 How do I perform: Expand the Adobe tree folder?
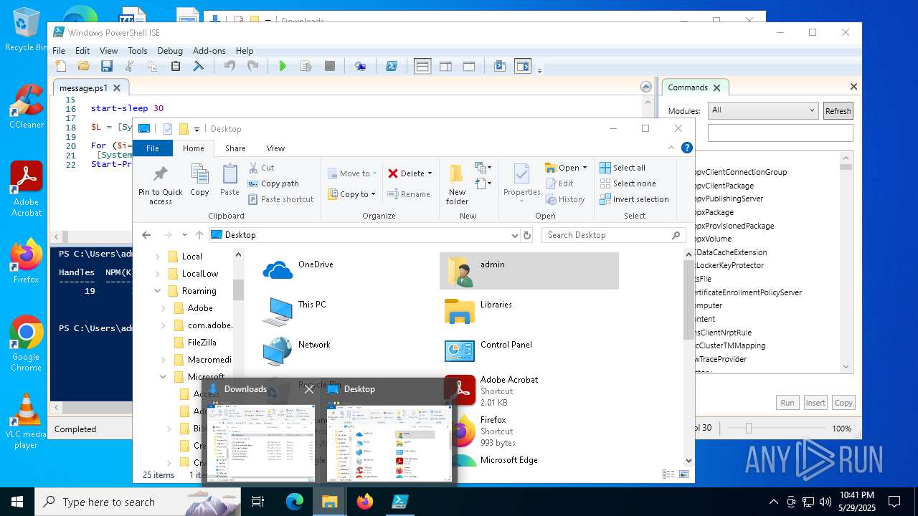[x=163, y=308]
